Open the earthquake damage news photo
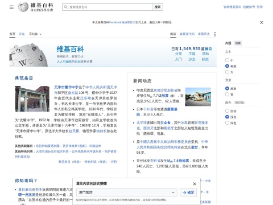 click(198, 97)
